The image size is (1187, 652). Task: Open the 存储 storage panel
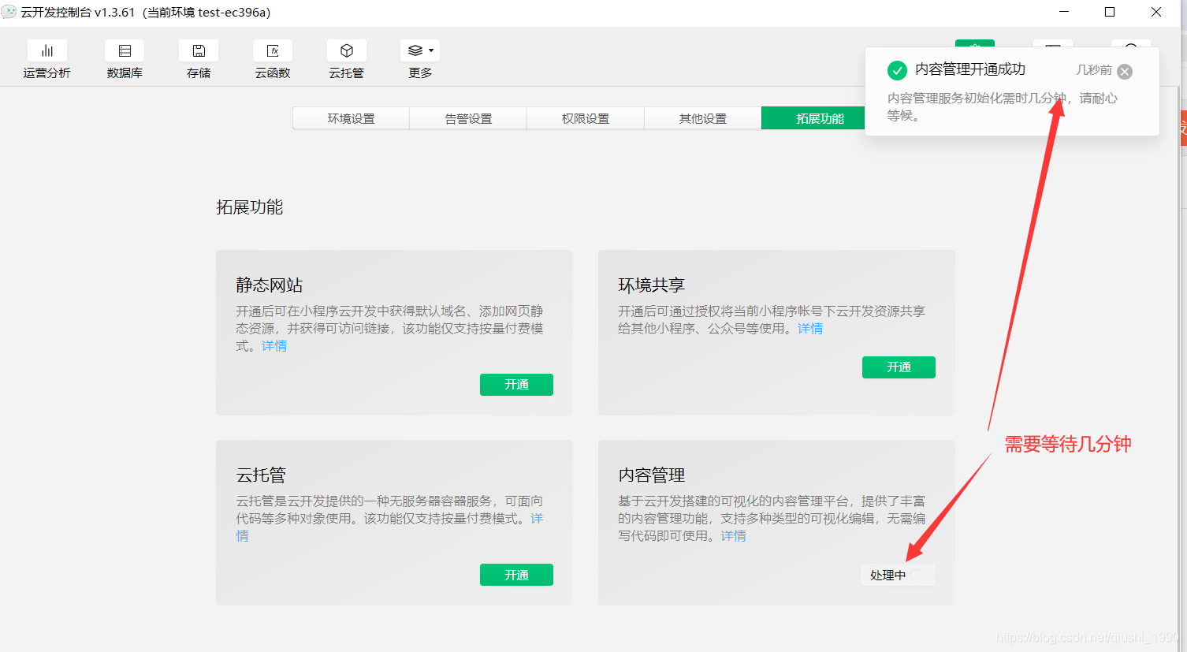coord(199,60)
